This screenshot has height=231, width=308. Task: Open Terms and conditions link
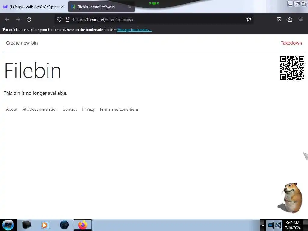point(119,109)
